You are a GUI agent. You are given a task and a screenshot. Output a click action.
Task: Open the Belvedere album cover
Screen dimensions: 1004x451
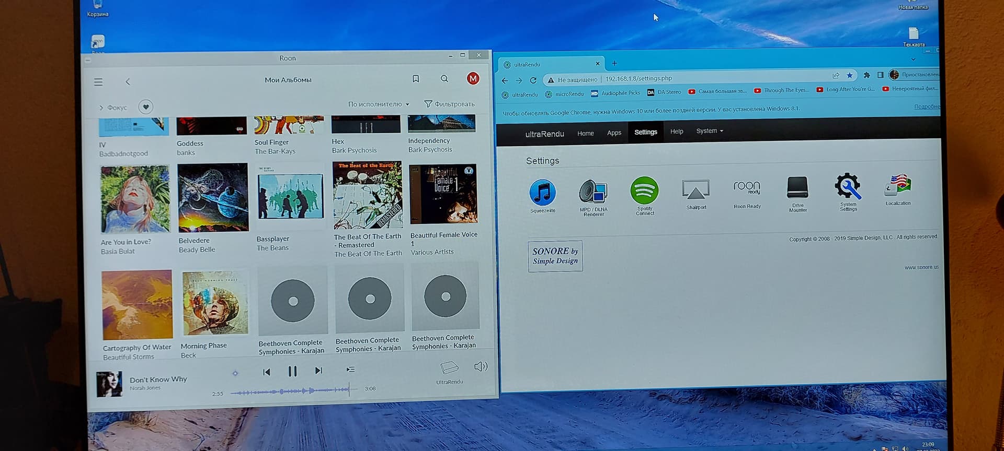point(213,197)
